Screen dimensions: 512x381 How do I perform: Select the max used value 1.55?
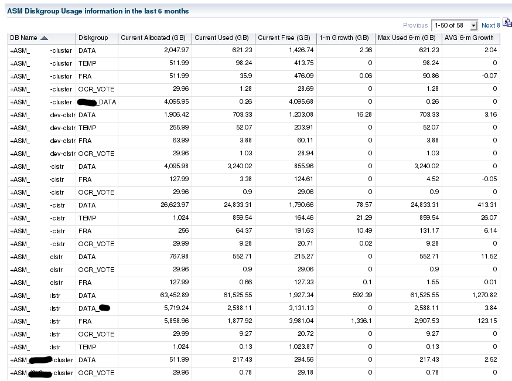coord(433,283)
